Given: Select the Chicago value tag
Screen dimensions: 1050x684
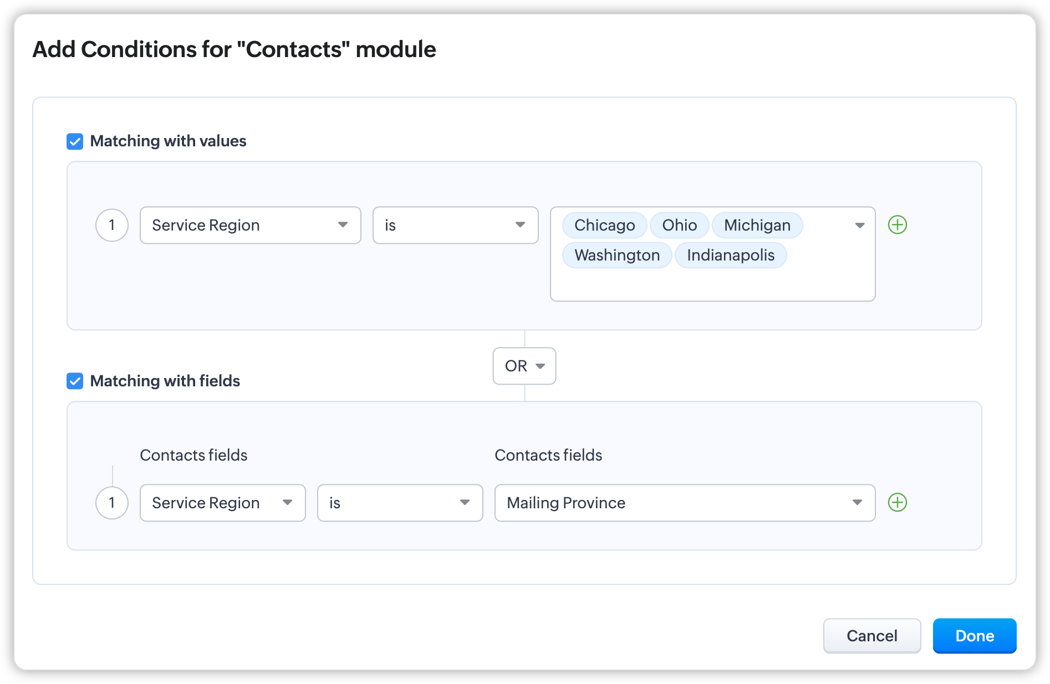Looking at the screenshot, I should click(x=604, y=225).
